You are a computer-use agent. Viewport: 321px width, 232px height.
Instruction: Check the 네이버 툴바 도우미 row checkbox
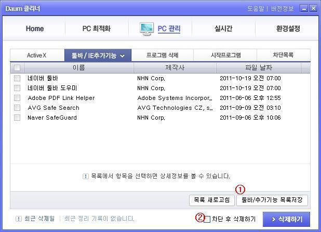[x=17, y=88]
